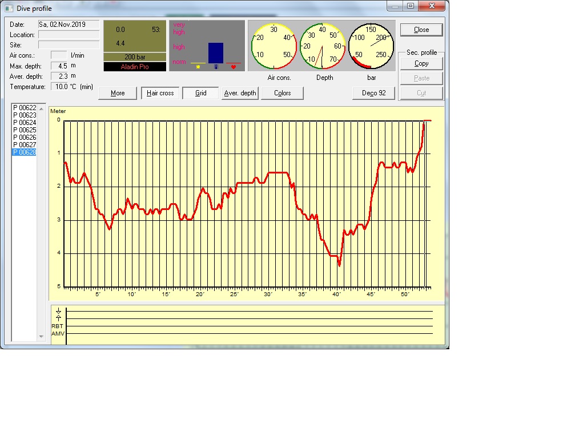Select dive P 00622 in the list
The image size is (571, 428).
[x=25, y=108]
